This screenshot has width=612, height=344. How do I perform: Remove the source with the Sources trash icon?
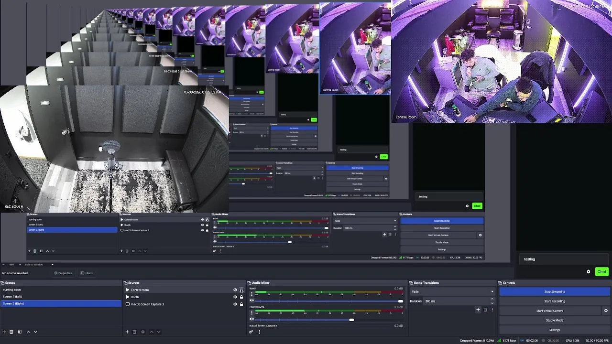(x=135, y=332)
